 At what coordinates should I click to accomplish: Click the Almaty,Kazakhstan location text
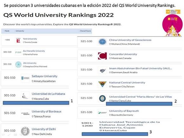[x=45, y=81]
